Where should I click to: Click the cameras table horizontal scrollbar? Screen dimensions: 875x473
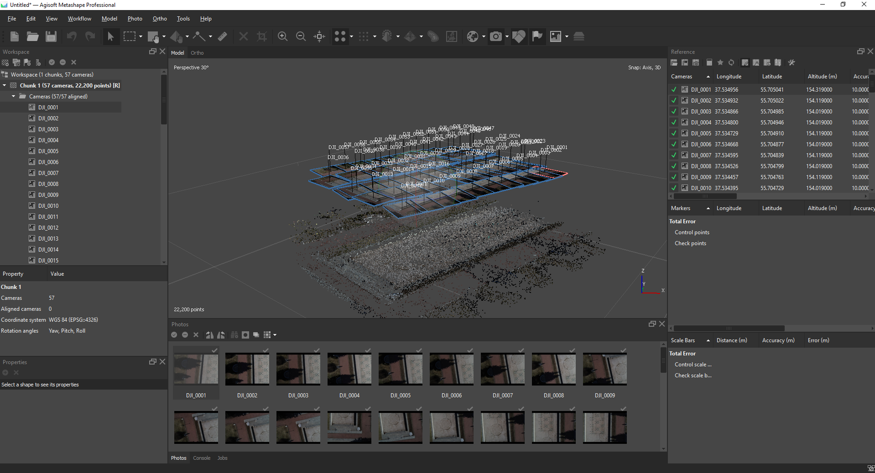(705, 196)
